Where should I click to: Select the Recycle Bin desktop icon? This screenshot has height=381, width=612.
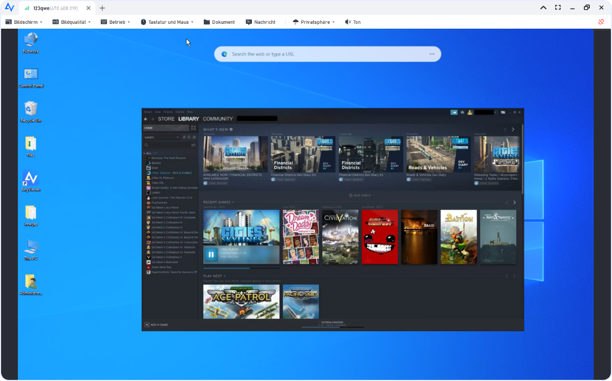tap(31, 109)
